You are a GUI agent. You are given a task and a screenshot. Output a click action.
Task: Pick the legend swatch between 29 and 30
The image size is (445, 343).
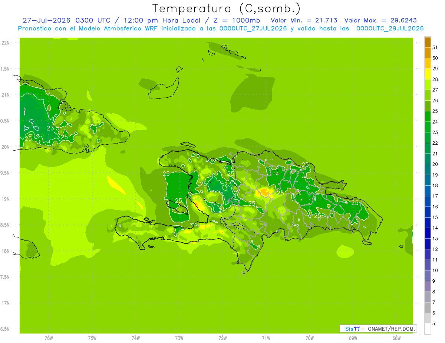point(428,63)
